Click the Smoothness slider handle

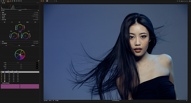pos(18,63)
